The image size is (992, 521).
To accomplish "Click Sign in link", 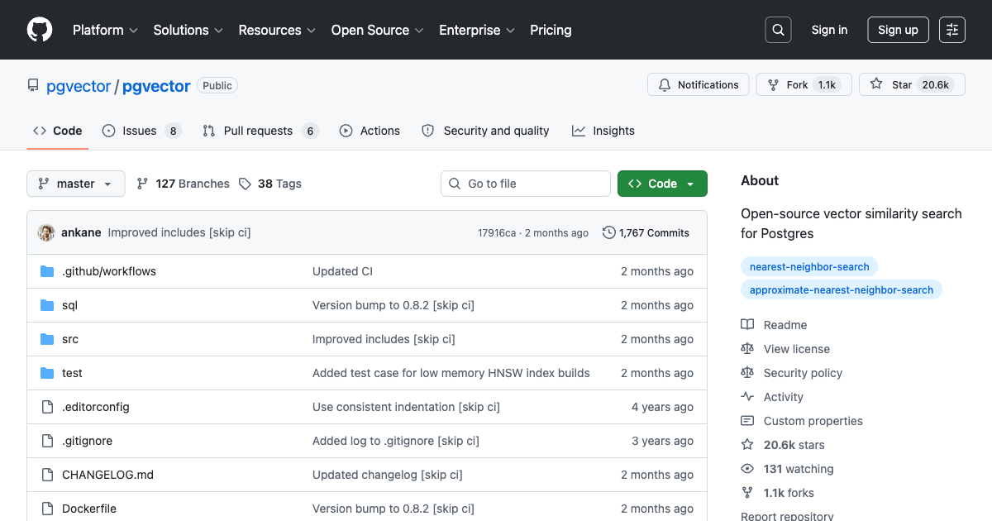I will coord(829,30).
